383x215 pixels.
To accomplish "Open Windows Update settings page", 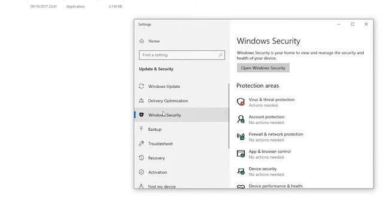I will (181, 86).
